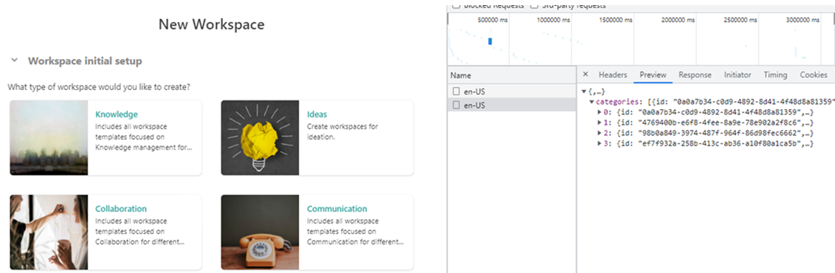Collapse the categories array
This screenshot has width=835, height=273.
[x=591, y=102]
